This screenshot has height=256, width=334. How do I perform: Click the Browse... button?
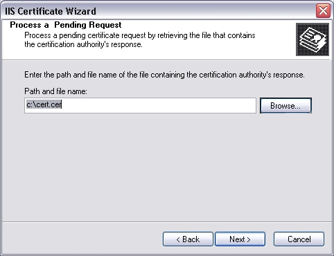(285, 106)
